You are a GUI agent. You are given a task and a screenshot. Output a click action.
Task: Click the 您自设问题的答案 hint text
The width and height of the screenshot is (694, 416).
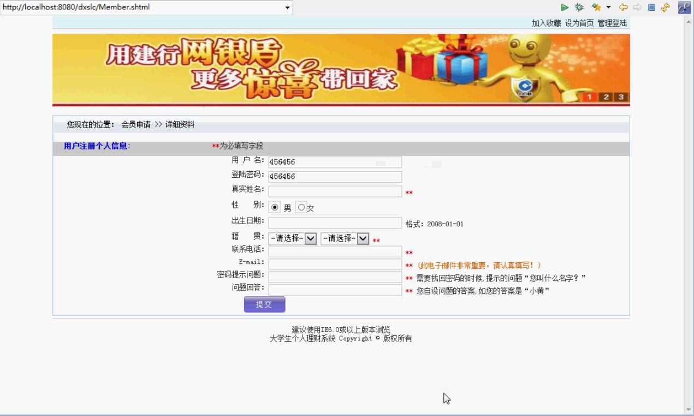tap(483, 291)
